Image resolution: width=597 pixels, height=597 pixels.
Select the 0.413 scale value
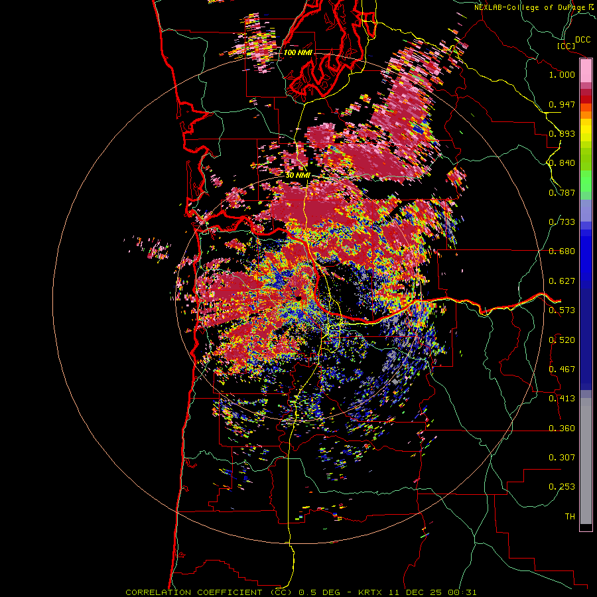(562, 399)
